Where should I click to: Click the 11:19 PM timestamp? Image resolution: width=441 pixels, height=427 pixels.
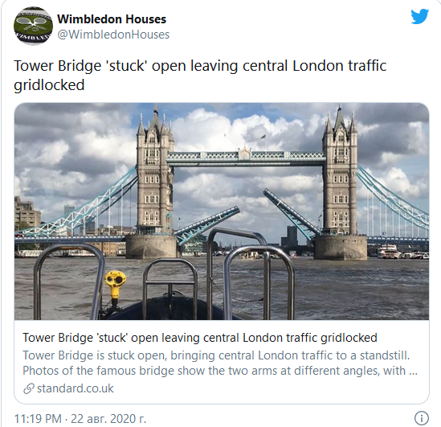tap(38, 418)
